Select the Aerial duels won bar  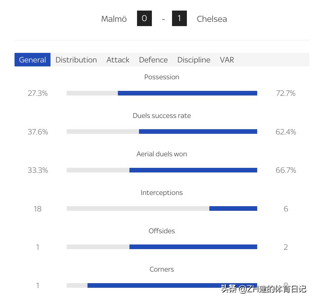162,170
